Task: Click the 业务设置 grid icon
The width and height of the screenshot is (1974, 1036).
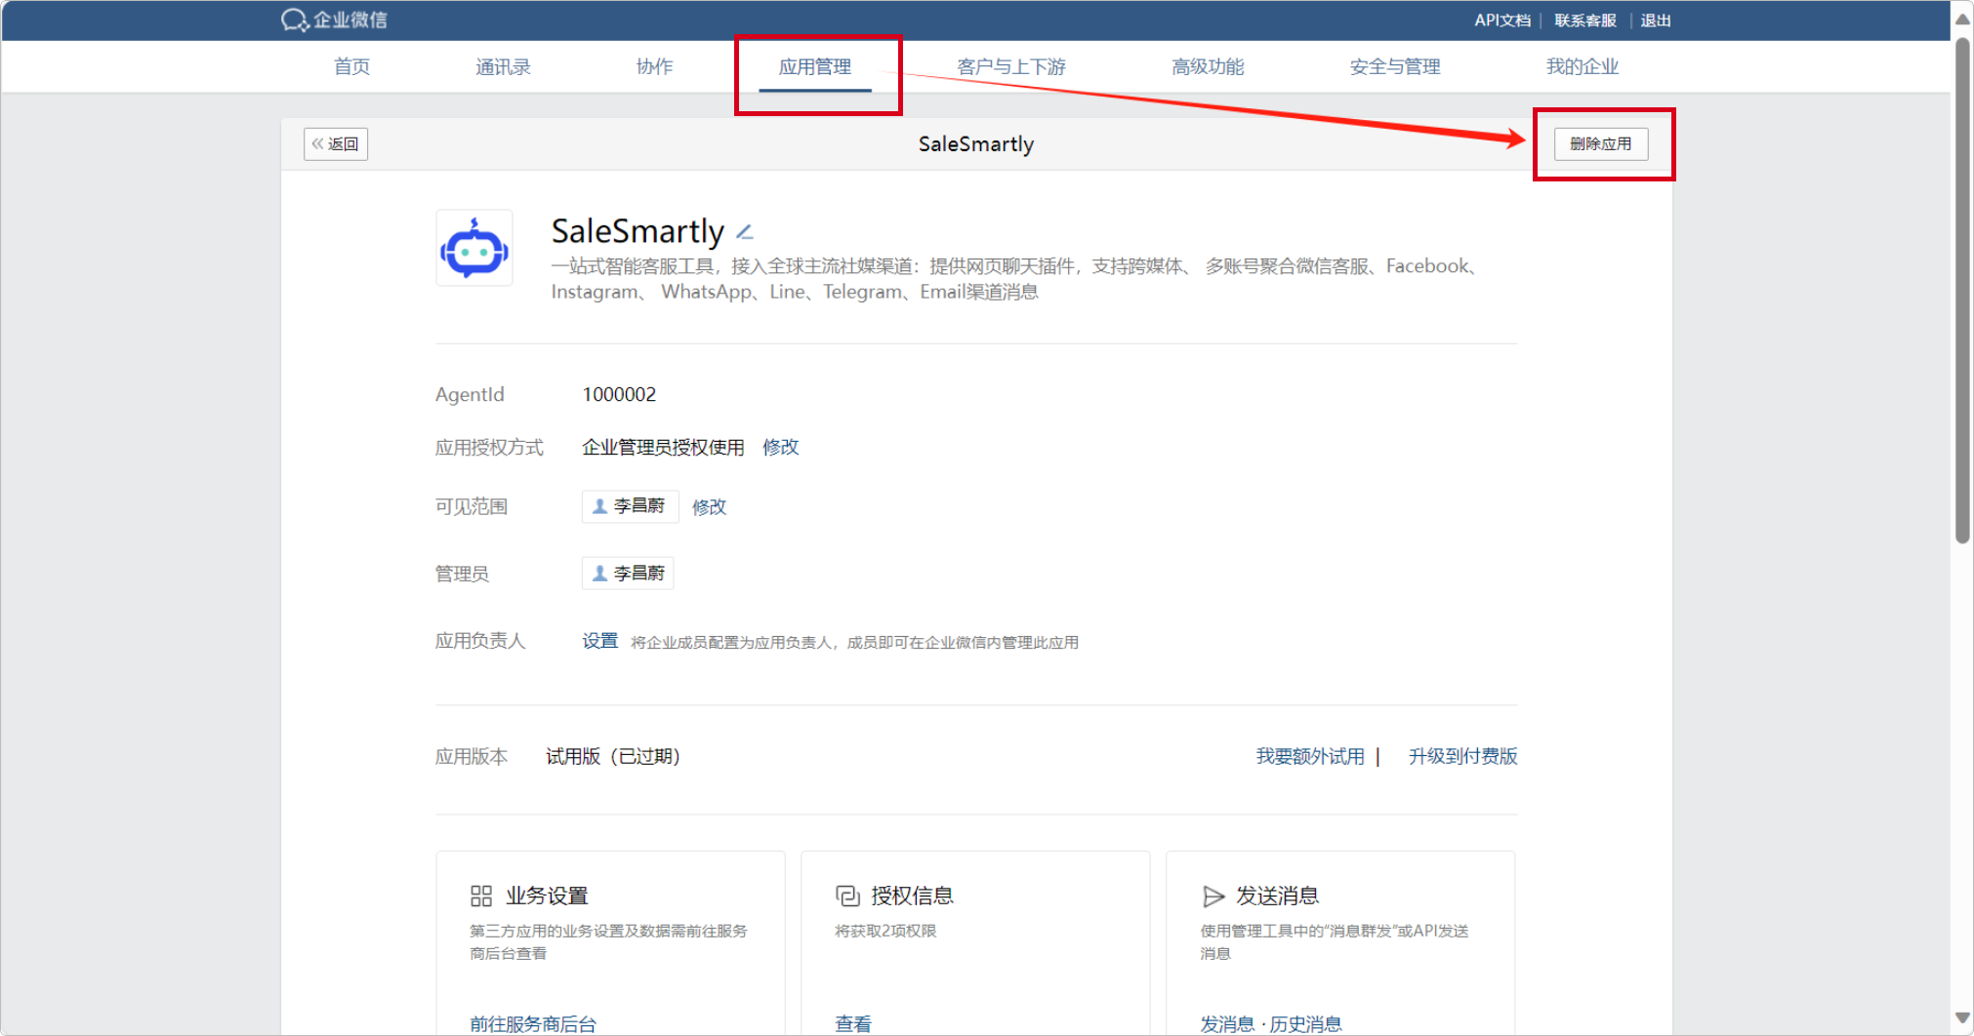Action: click(481, 896)
